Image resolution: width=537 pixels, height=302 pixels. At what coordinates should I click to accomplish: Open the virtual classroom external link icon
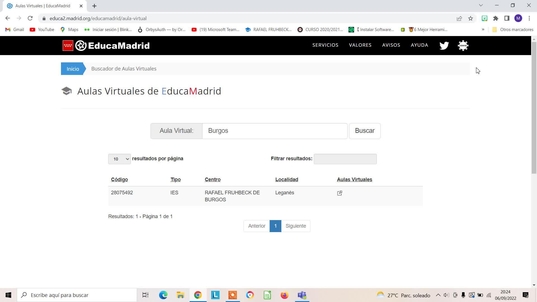pos(340,193)
